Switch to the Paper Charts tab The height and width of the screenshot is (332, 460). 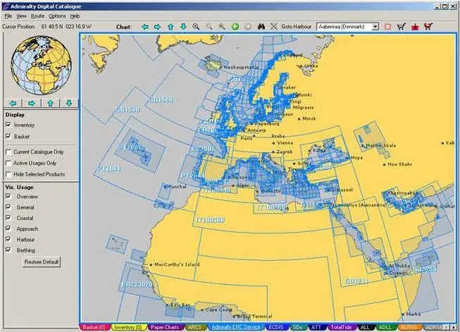[165, 327]
